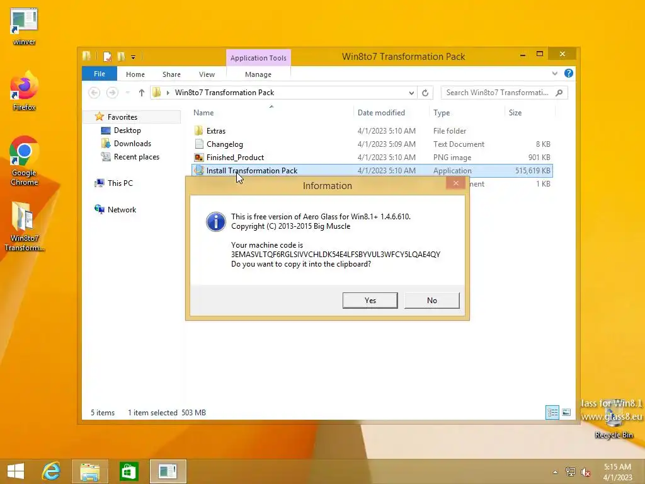This screenshot has height=484, width=645.
Task: Select Network in navigation pane
Action: point(122,209)
